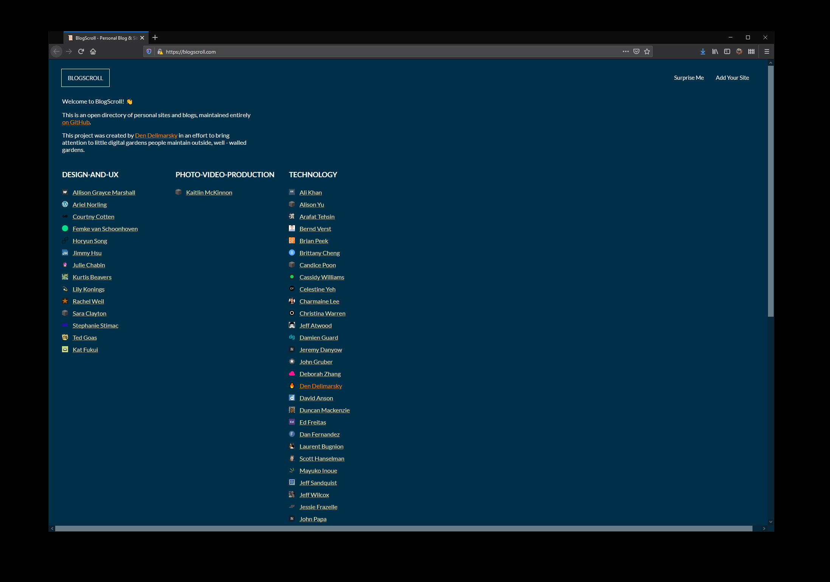Open the downloads arrow icon
The image size is (830, 582).
(703, 52)
